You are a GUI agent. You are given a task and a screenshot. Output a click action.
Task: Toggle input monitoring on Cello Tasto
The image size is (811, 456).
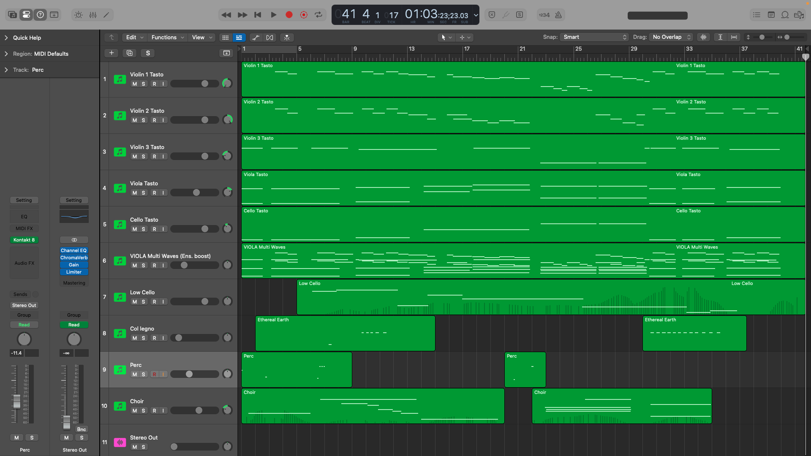point(163,229)
